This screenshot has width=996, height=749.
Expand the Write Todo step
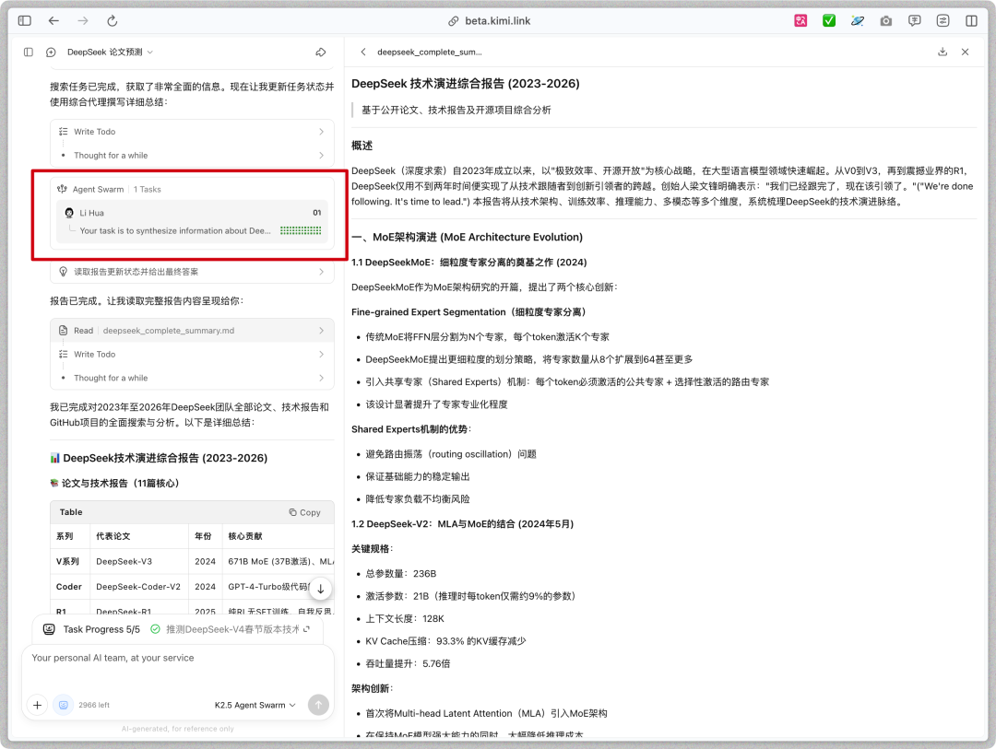[97, 132]
